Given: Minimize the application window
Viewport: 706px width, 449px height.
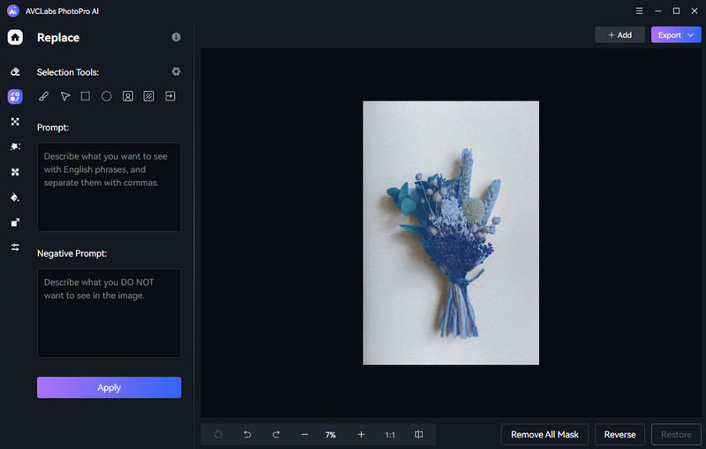Looking at the screenshot, I should point(657,11).
